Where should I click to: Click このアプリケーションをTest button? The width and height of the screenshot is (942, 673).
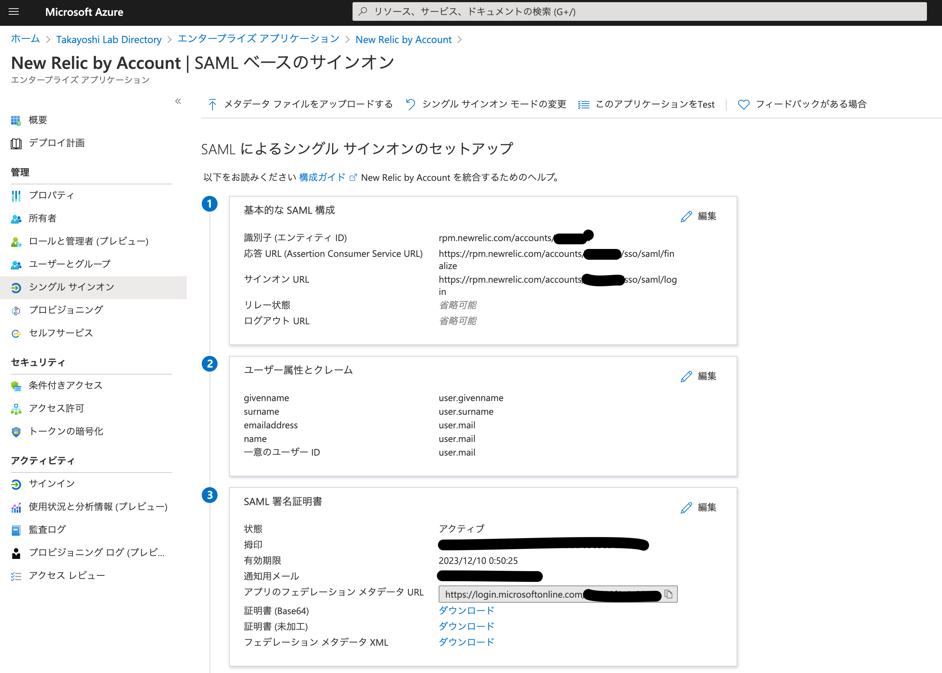click(x=647, y=104)
